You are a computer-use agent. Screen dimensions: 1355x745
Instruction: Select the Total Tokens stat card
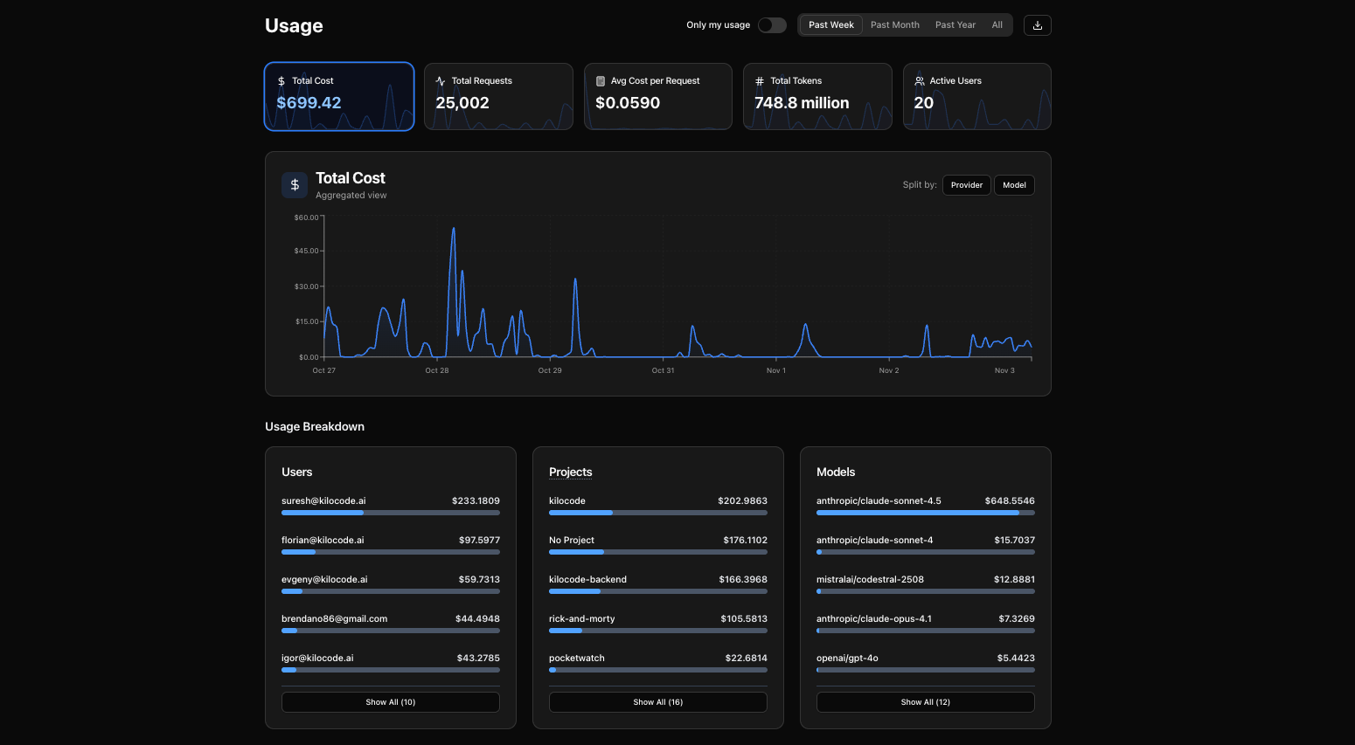tap(818, 96)
